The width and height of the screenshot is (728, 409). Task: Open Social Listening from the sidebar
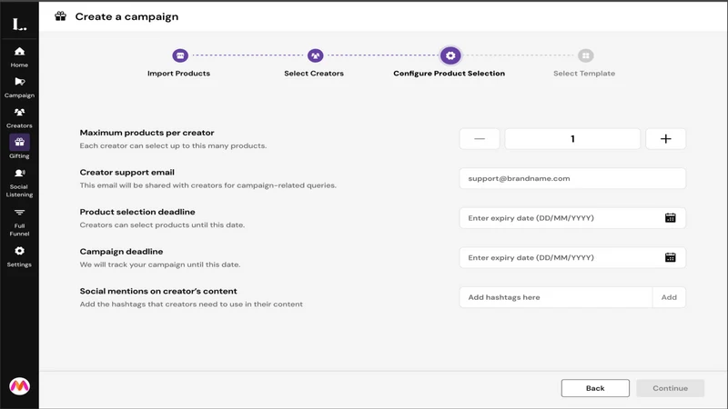coord(19,174)
